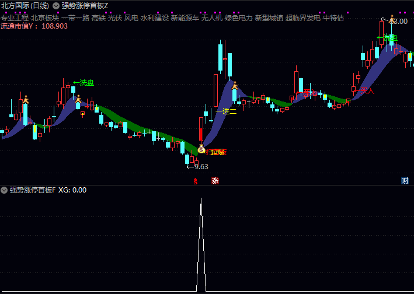This screenshot has width=414, height=294.
Task: Select the 新型城镇 concept tag
Action: (x=269, y=18)
